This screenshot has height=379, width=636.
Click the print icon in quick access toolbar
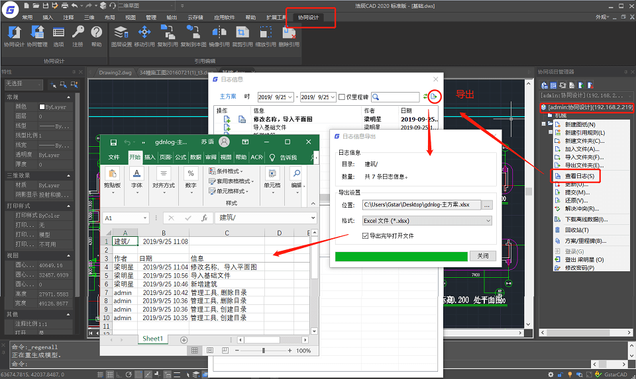click(x=65, y=6)
